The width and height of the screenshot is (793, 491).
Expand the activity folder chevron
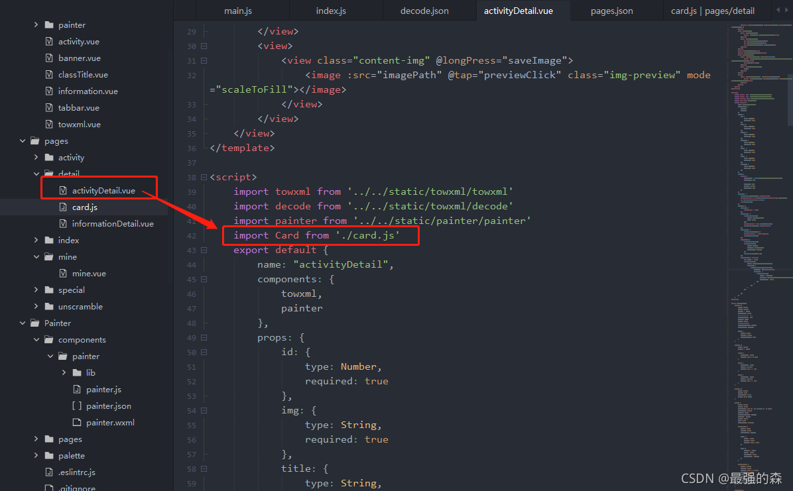[36, 157]
